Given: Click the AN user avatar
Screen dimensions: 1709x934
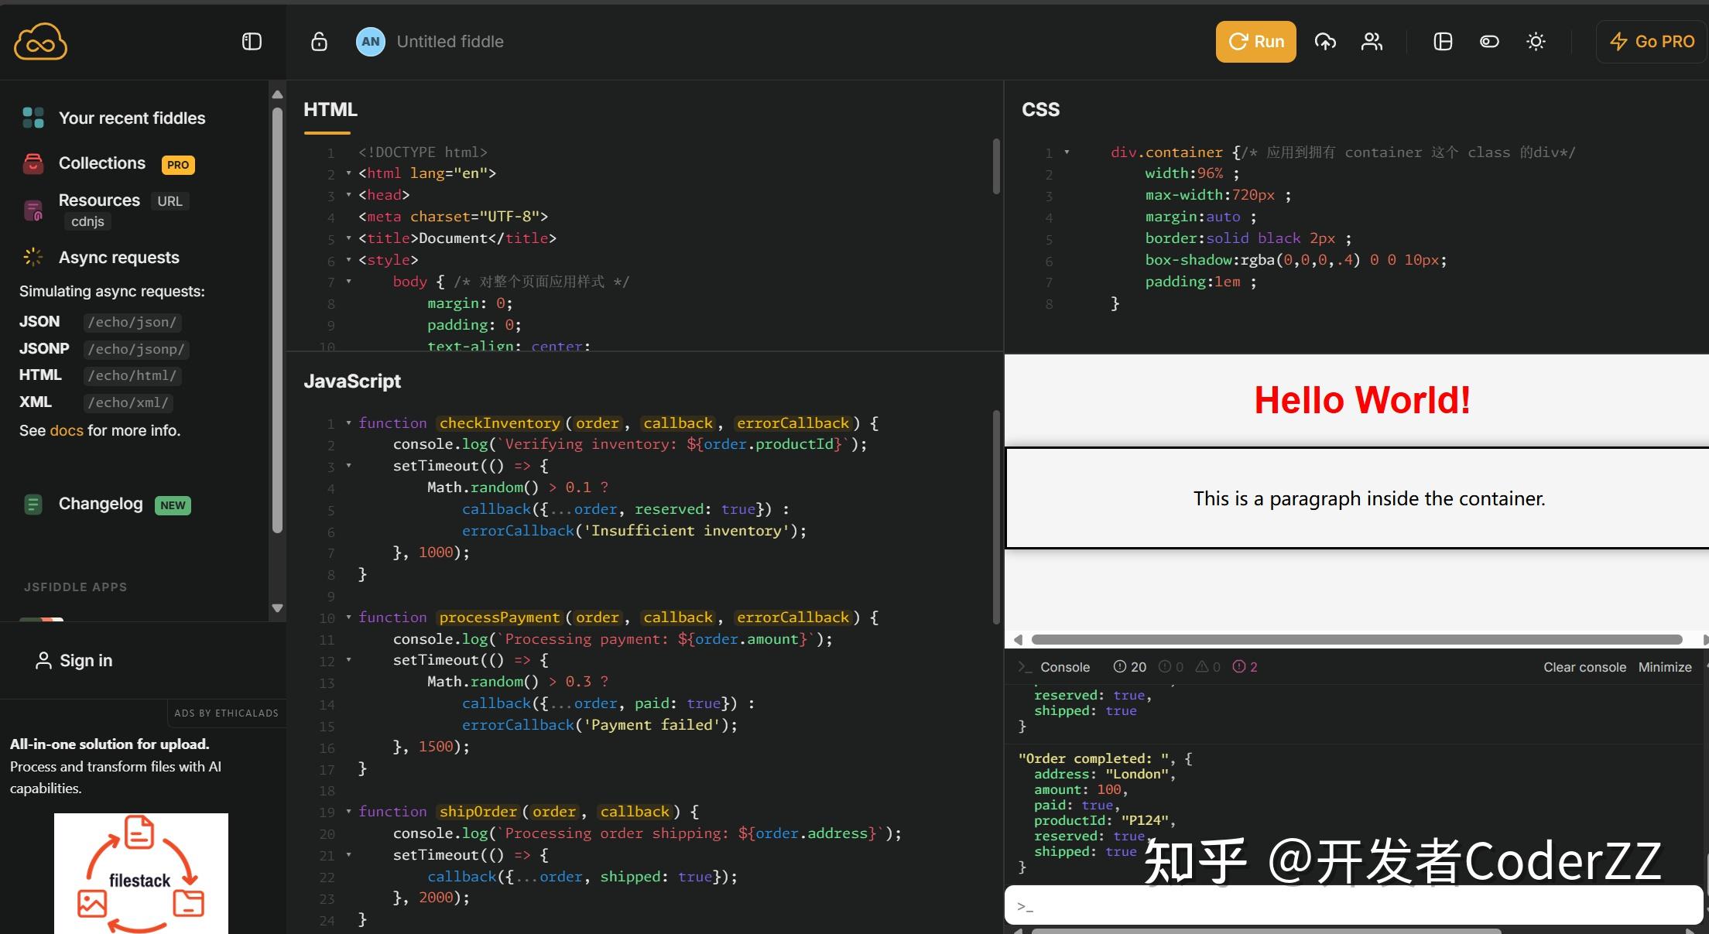Looking at the screenshot, I should pyautogui.click(x=370, y=41).
